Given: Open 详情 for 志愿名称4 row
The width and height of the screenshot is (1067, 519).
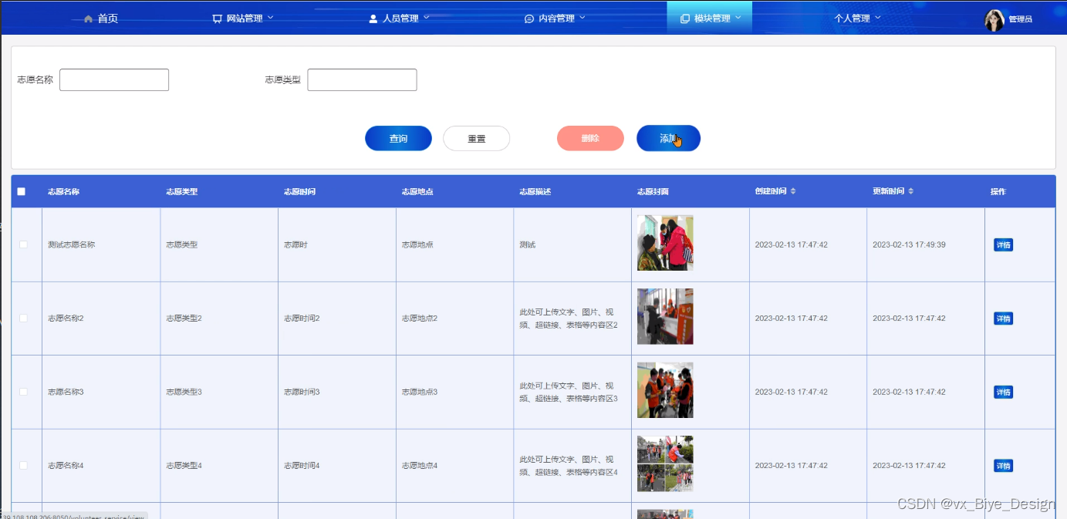Looking at the screenshot, I should click(1003, 466).
